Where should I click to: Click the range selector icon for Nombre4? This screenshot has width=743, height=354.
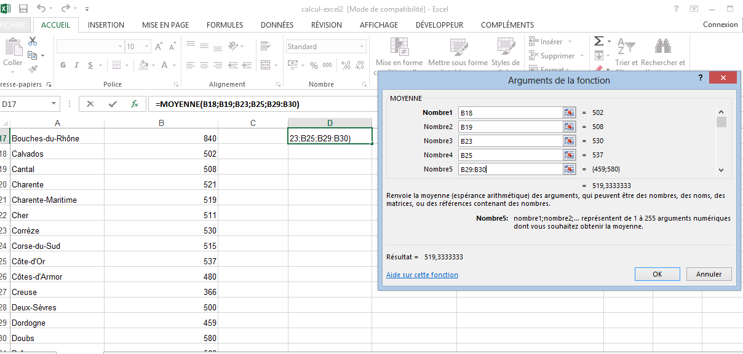(569, 155)
